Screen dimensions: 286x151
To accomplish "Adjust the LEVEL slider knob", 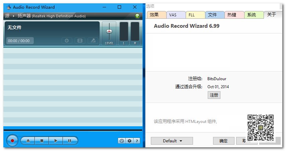I will click(109, 31).
